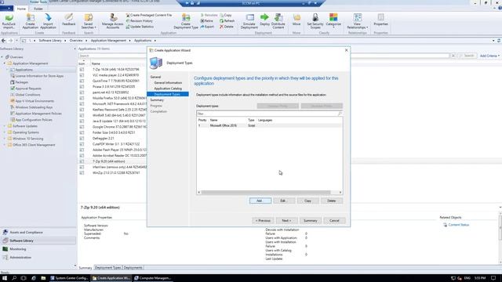Click Update Statistics in ribbon
Image resolution: width=502 pixels, height=282 pixels.
click(x=140, y=27)
